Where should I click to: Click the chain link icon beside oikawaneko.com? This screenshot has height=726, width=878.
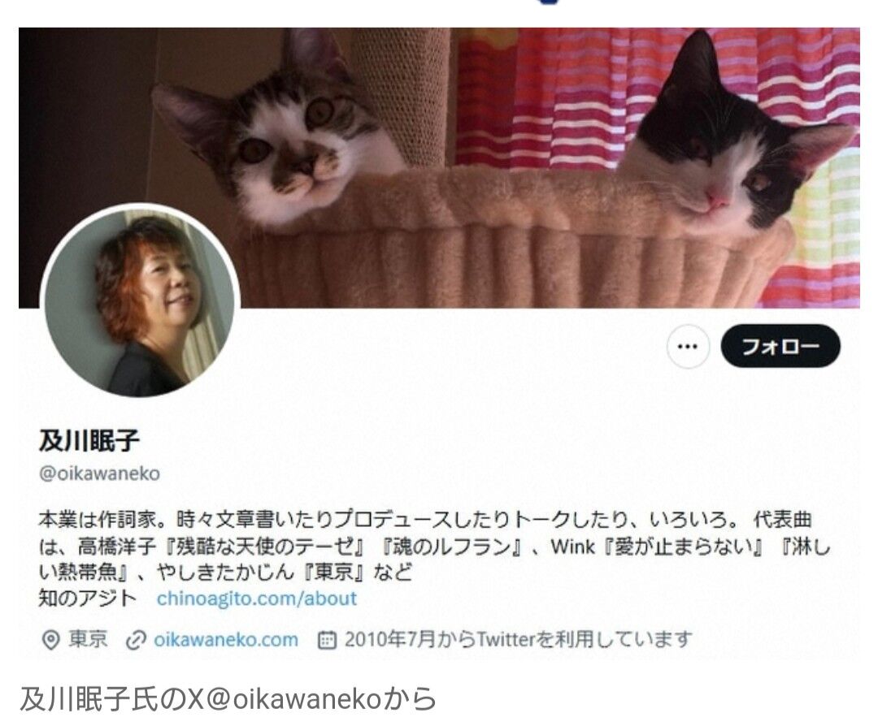click(136, 640)
